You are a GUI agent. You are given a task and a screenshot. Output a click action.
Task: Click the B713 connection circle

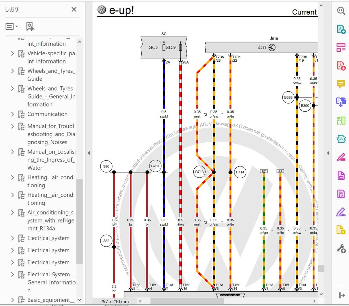[x=200, y=172]
